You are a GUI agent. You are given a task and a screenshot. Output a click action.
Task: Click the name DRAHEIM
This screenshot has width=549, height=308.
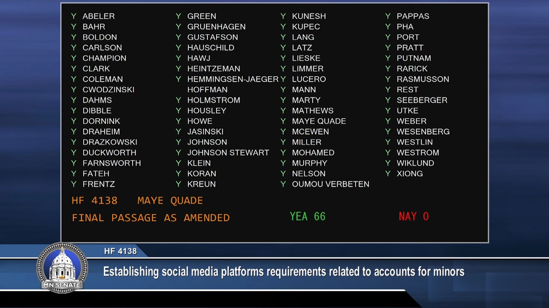[x=101, y=131]
